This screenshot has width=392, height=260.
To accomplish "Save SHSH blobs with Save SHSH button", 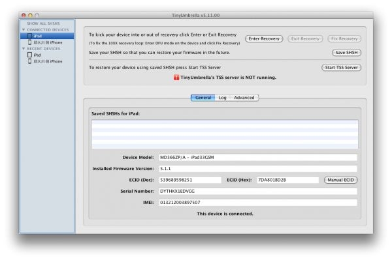I will (x=346, y=53).
